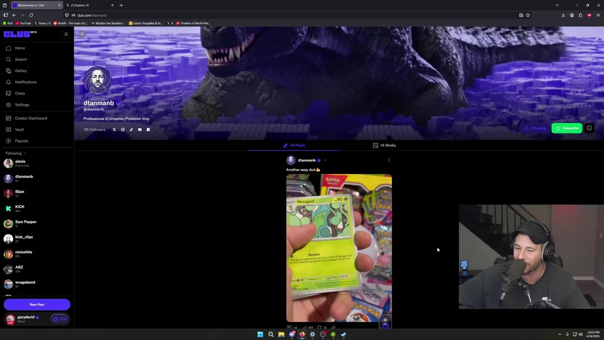604x340 pixels.
Task: Open Notifications in the sidebar
Action: (21, 82)
